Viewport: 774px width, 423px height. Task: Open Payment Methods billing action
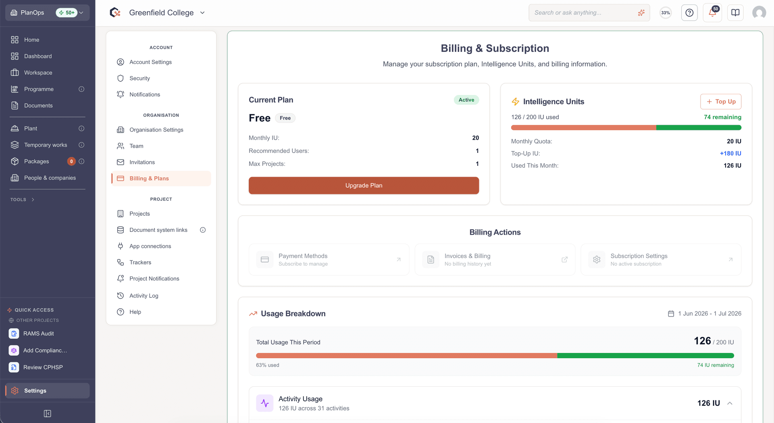point(329,260)
